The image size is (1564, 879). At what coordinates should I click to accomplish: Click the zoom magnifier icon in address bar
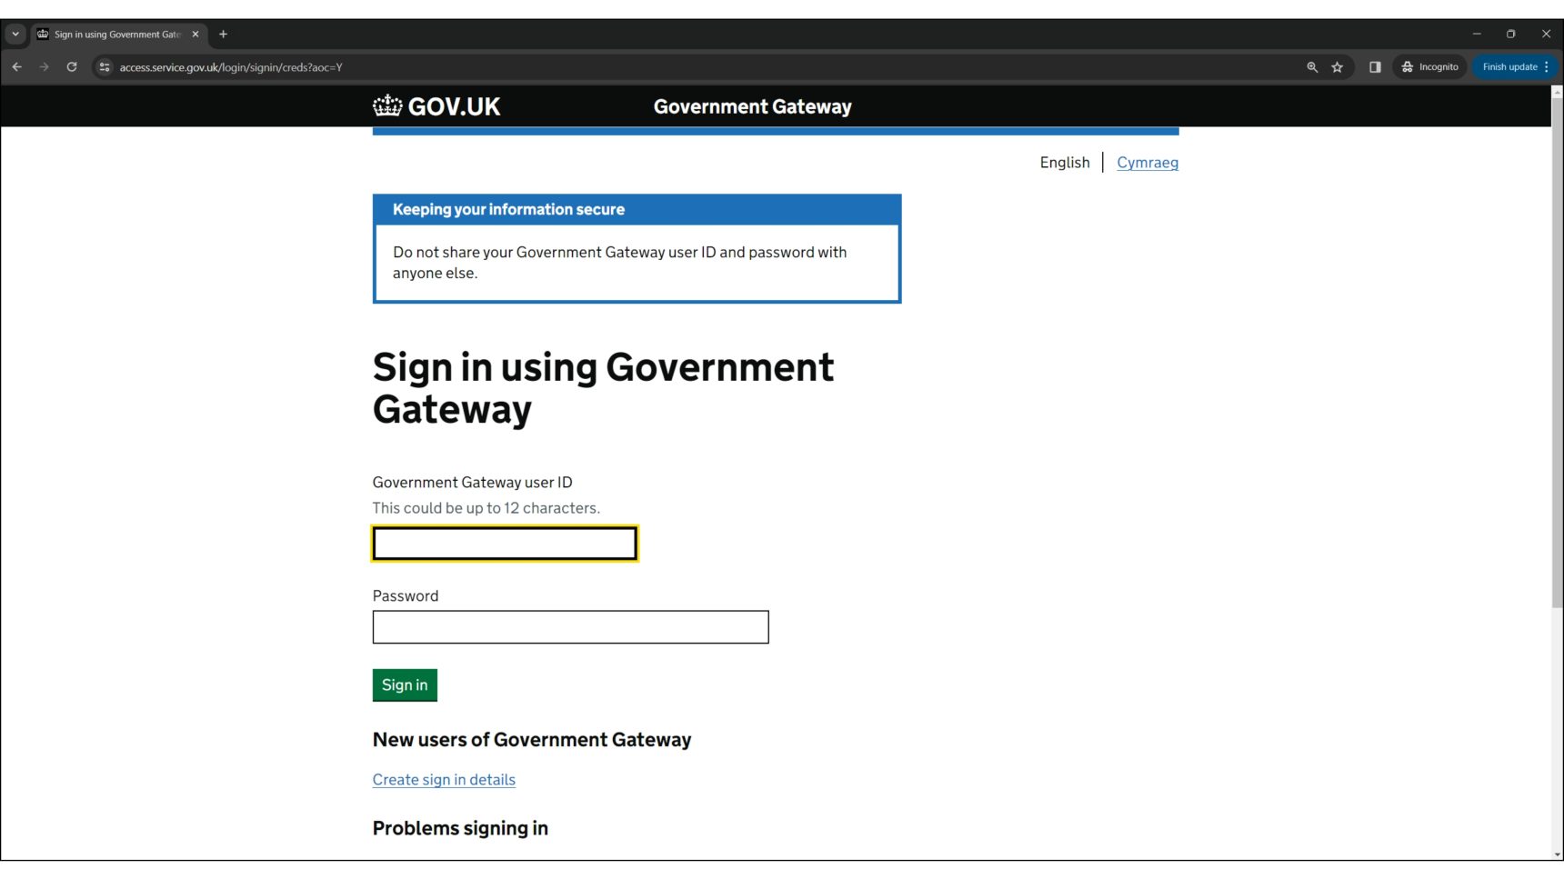click(1312, 67)
